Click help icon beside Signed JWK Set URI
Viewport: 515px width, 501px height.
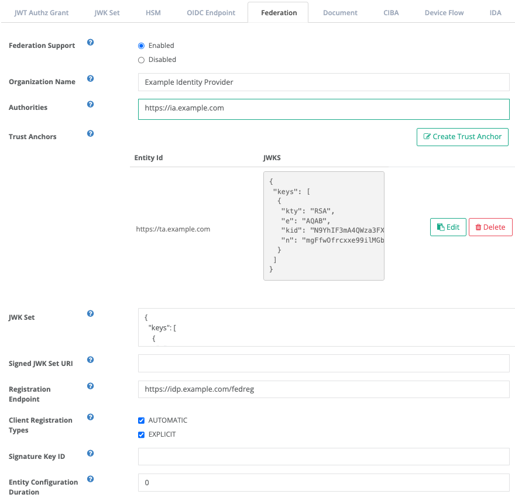[x=90, y=360]
